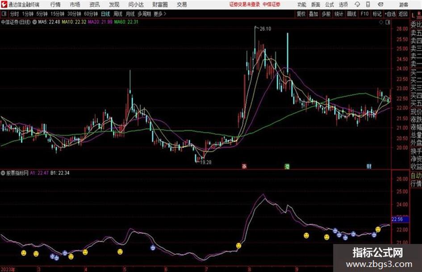Image resolution: width=422 pixels, height=272 pixels.
Task: Expand the 更多 period options
Action: (x=160, y=14)
